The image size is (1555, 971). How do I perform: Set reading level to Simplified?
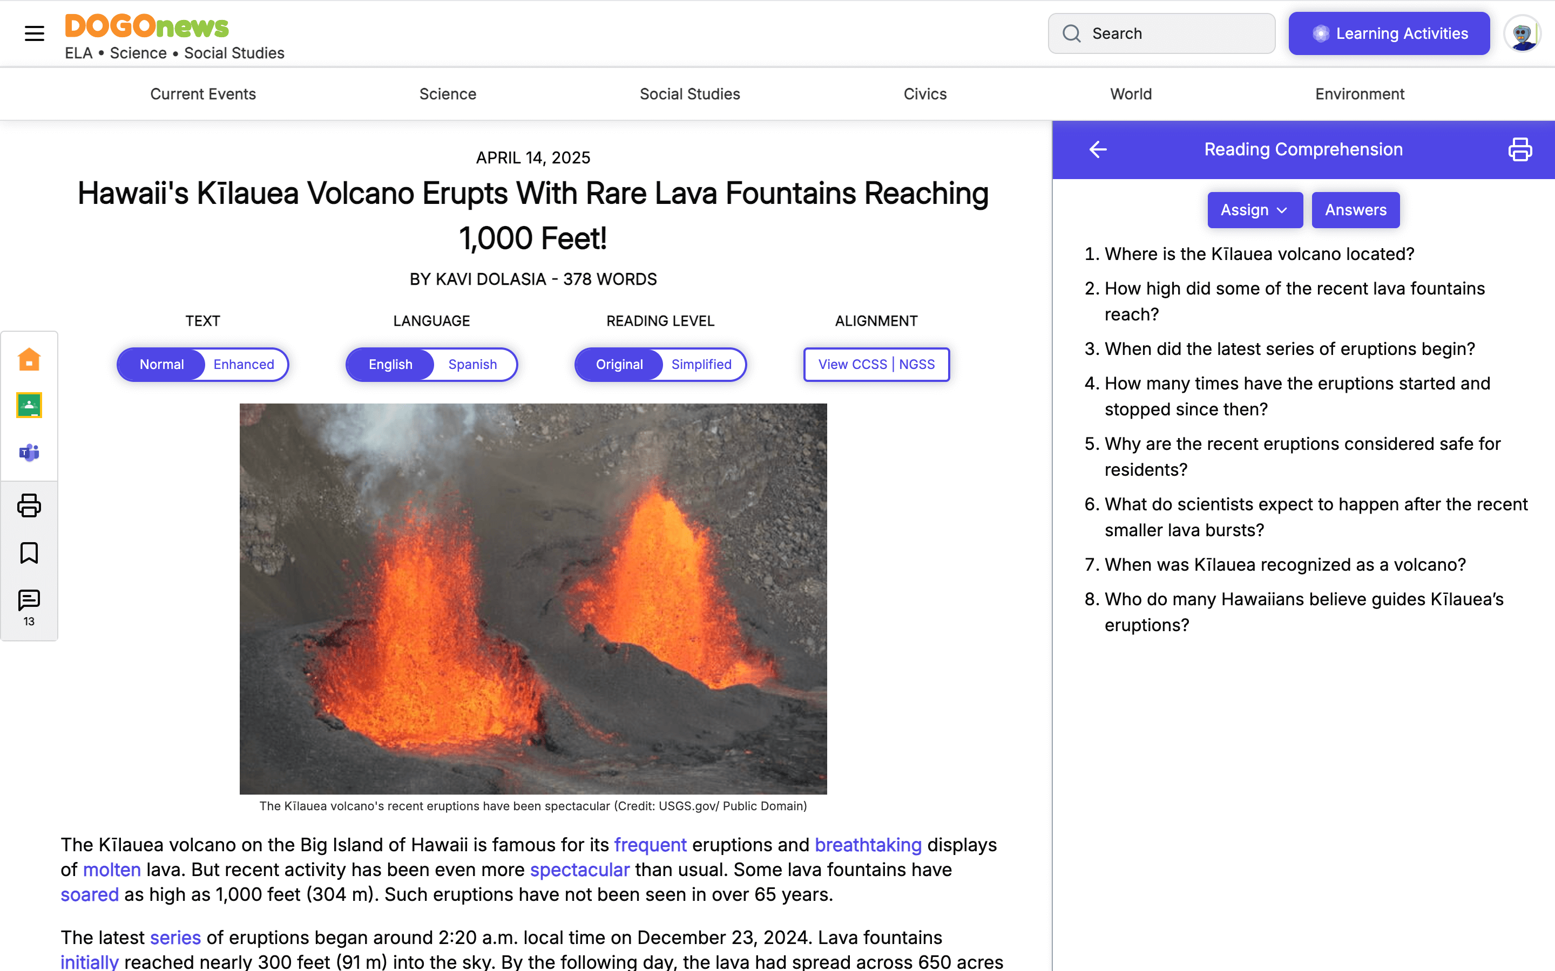[x=701, y=365]
